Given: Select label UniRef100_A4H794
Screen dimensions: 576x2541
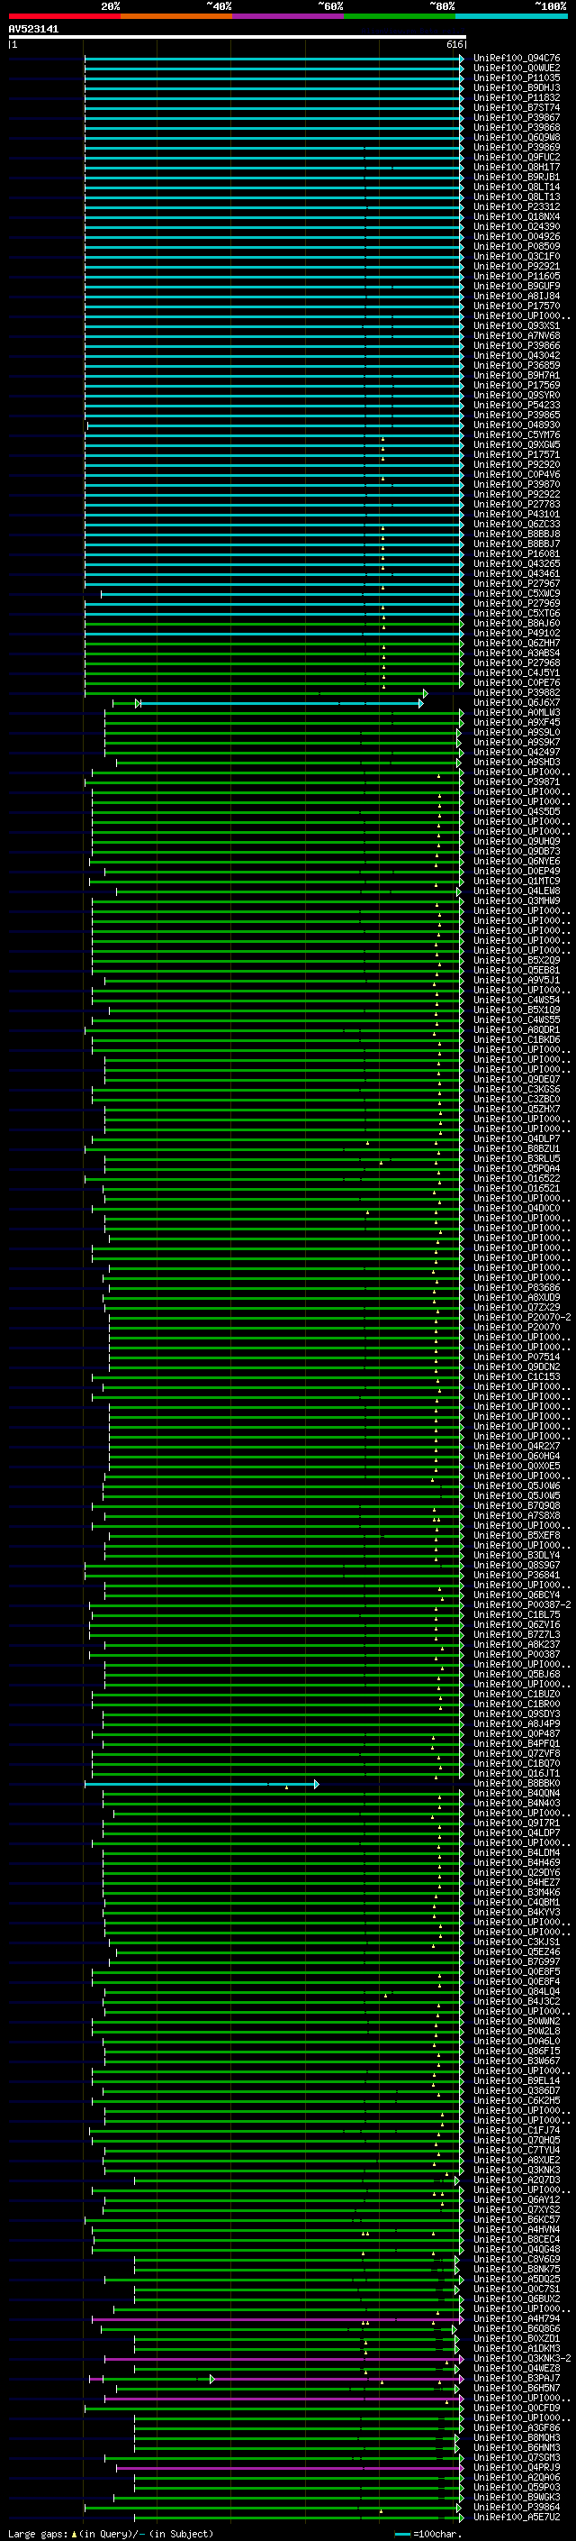Looking at the screenshot, I should tap(517, 2319).
